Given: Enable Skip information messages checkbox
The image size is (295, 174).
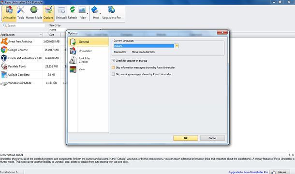Looking at the screenshot, I should [x=113, y=67].
